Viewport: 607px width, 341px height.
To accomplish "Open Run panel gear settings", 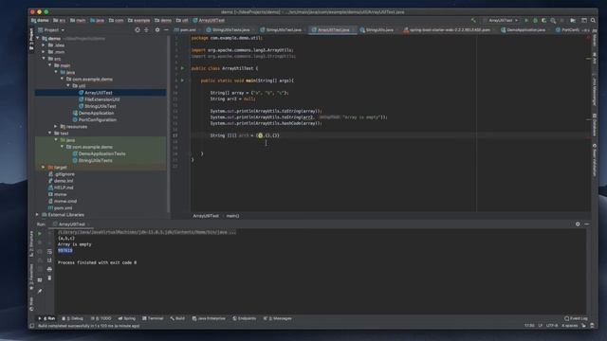I will [x=578, y=224].
